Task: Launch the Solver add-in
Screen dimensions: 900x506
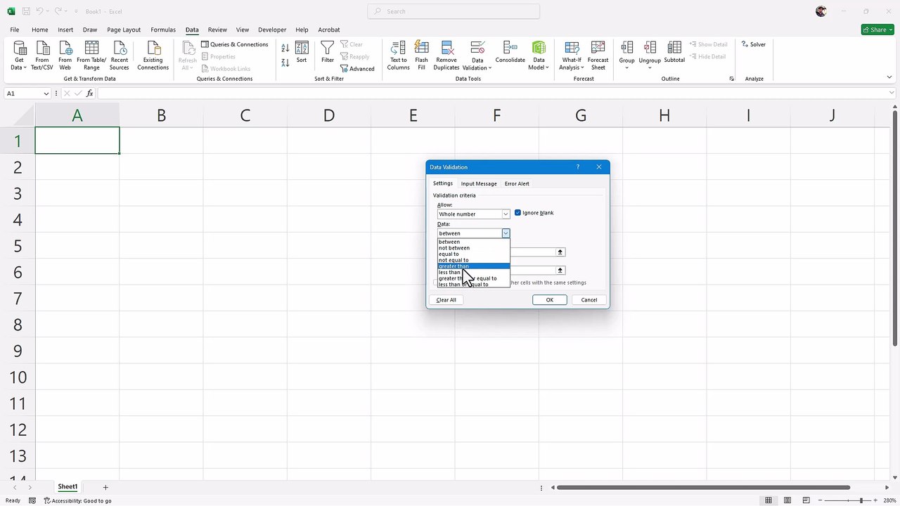Action: click(x=754, y=44)
